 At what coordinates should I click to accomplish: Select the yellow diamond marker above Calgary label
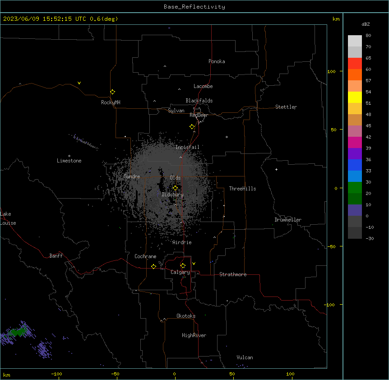point(183,266)
